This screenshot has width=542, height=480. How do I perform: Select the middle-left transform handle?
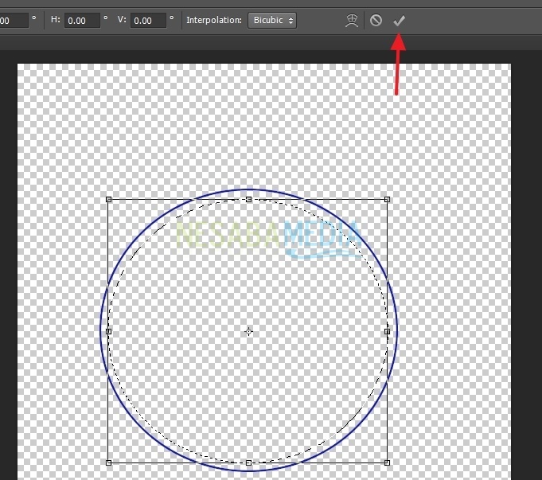(108, 332)
